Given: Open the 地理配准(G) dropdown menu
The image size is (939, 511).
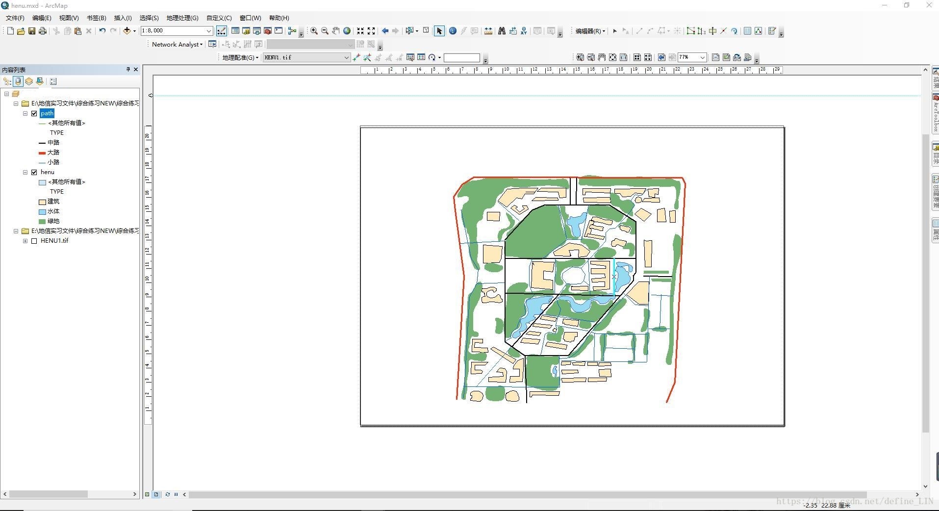Looking at the screenshot, I should point(240,57).
